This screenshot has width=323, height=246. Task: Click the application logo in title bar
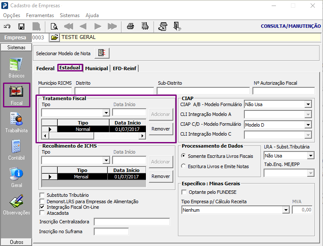[x=5, y=6]
